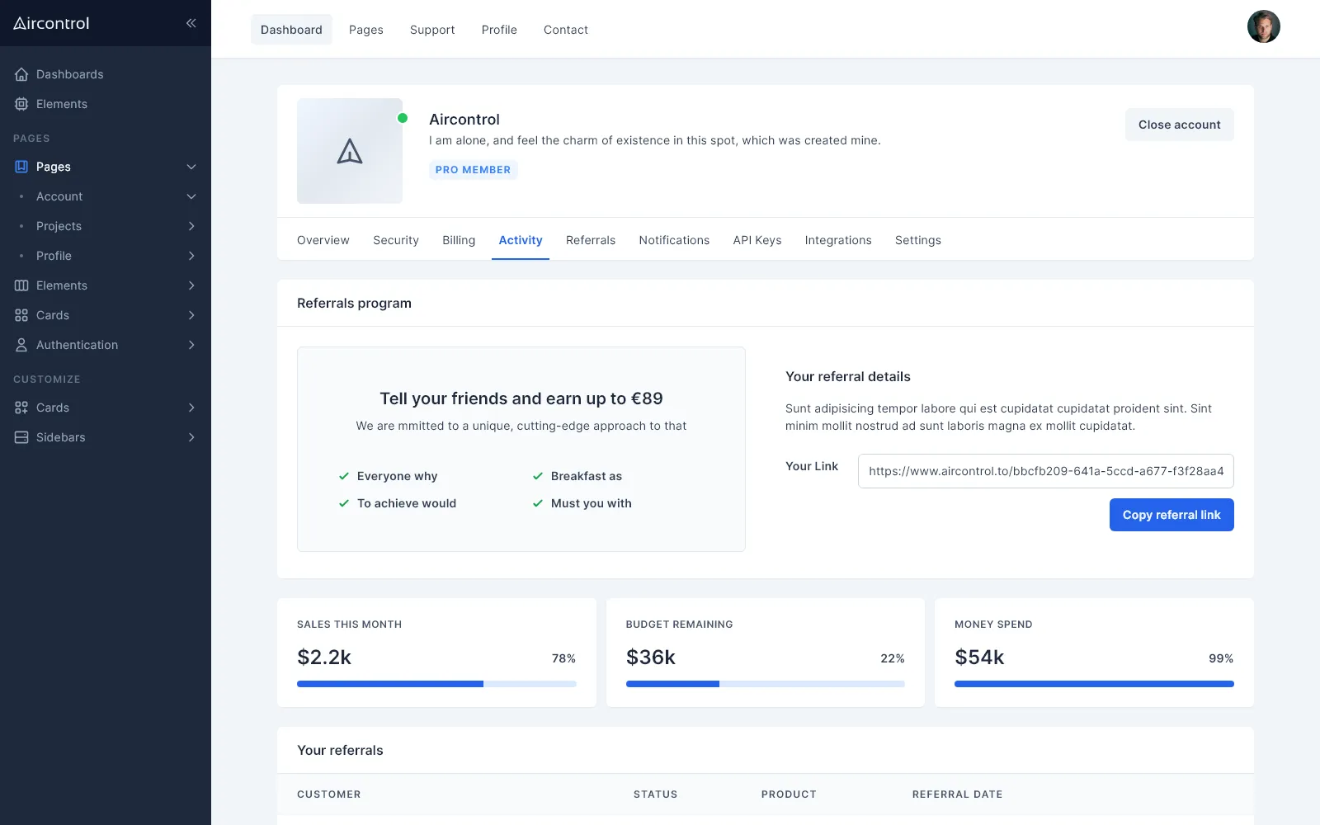Expand the Authentication menu chevron

click(x=191, y=345)
